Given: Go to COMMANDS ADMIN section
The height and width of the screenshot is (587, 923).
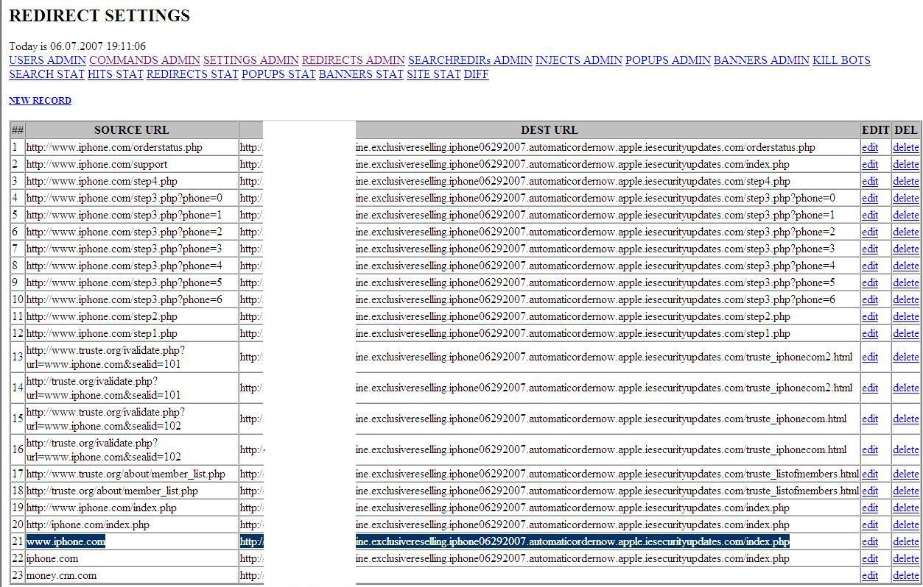Looking at the screenshot, I should [x=144, y=60].
